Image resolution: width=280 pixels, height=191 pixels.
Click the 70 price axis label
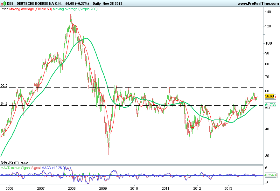click(267, 77)
